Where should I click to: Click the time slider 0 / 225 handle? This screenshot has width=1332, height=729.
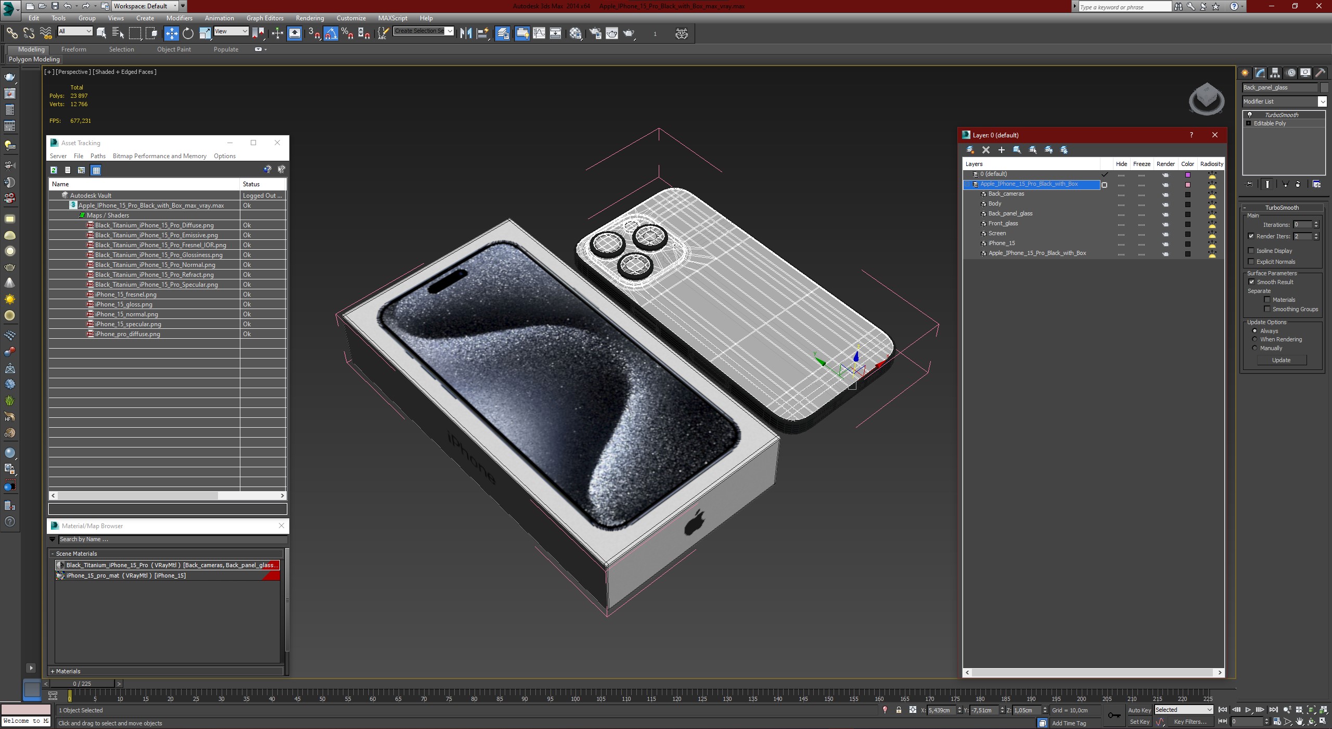coord(82,684)
